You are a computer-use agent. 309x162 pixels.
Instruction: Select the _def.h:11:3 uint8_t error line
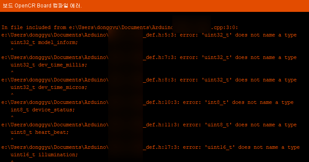click(149, 125)
